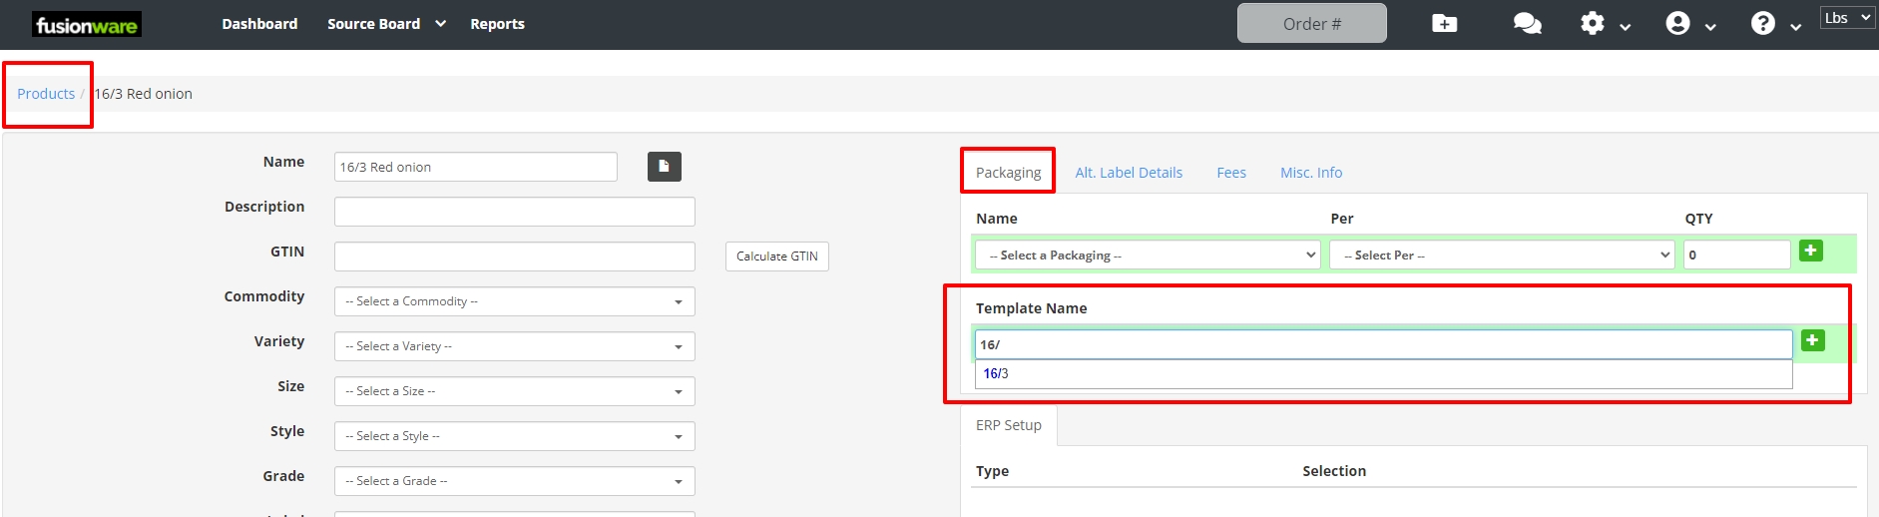
Task: Open the Select a Packaging dropdown
Action: tap(1148, 256)
